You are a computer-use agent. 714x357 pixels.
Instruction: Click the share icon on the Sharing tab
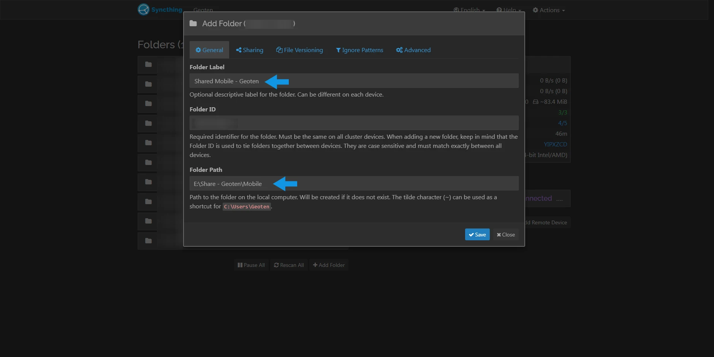click(x=239, y=50)
